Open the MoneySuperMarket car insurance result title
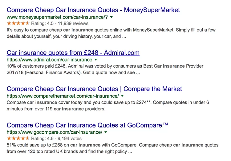The width and height of the screenshot is (231, 161). [x=93, y=10]
